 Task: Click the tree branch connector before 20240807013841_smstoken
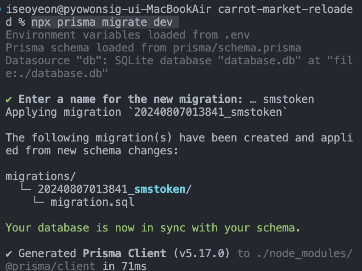pos(26,187)
